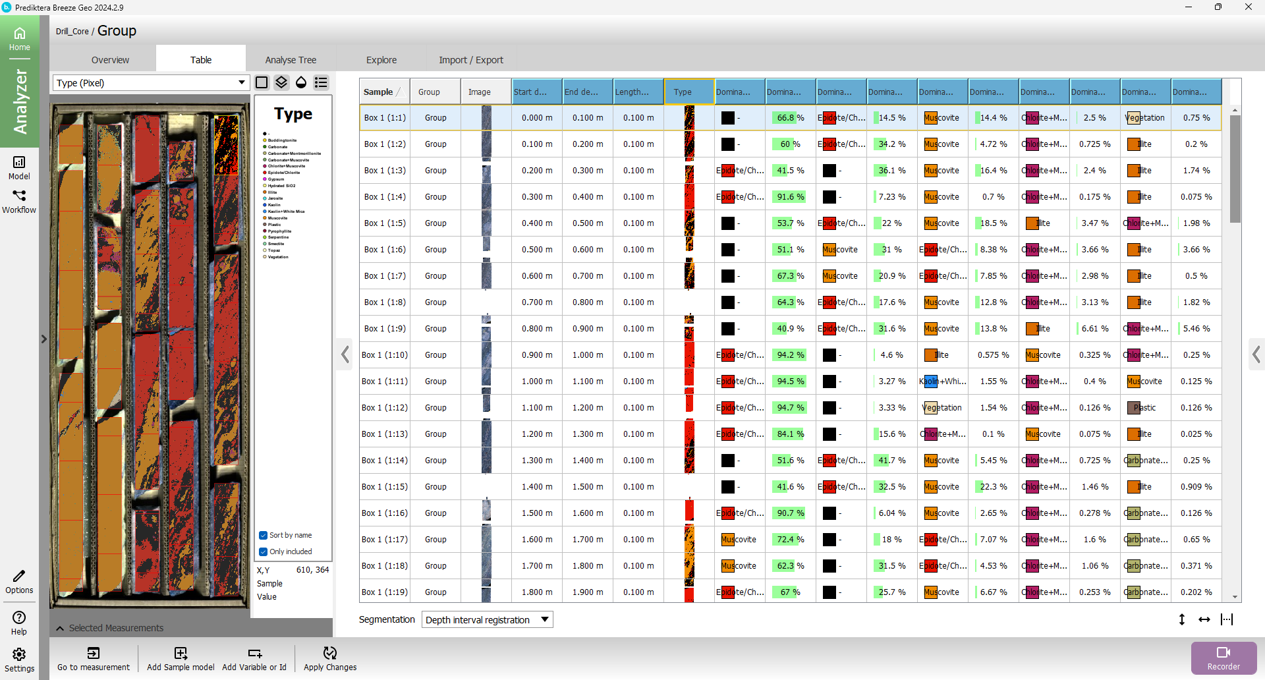
Task: Click the layers overlay icon
Action: tap(281, 82)
